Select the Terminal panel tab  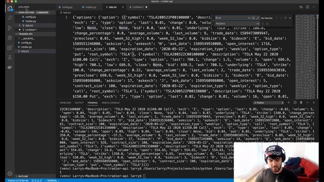[93, 103]
